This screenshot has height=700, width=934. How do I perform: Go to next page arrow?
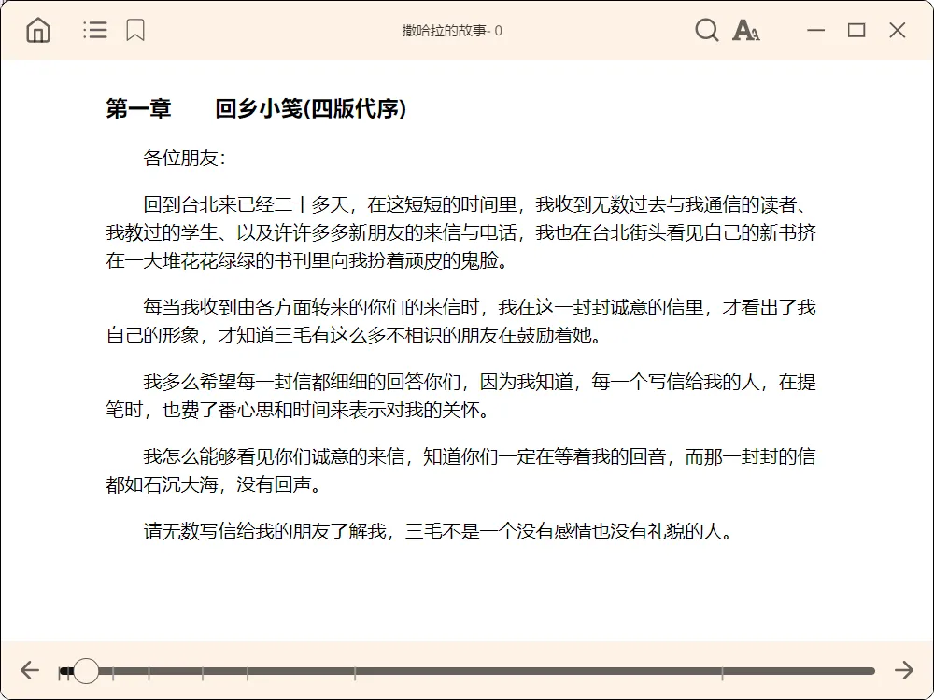pyautogui.click(x=904, y=670)
